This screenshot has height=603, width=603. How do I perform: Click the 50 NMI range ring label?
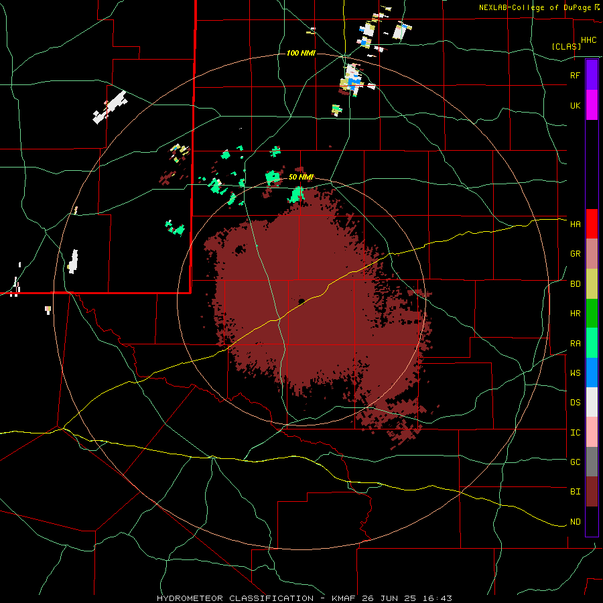301,177
